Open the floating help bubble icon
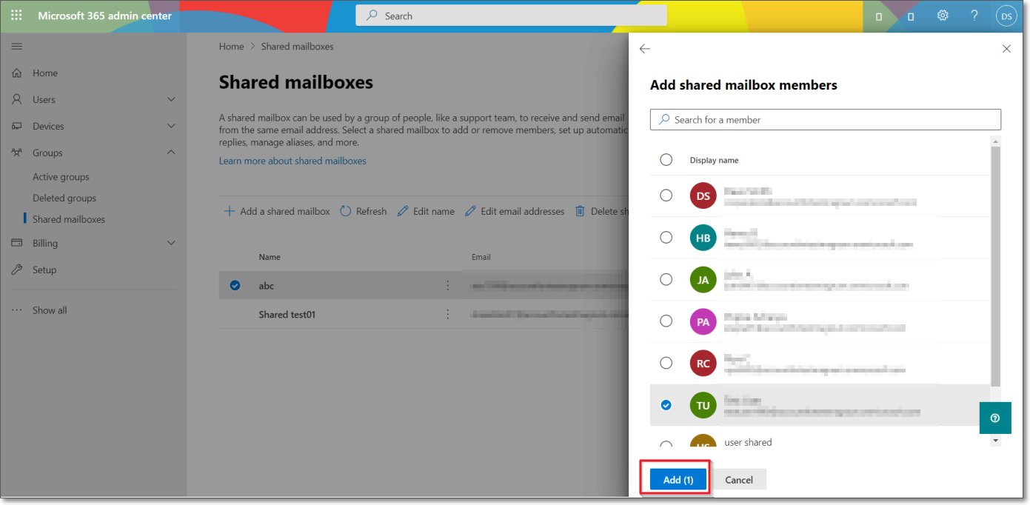1030x505 pixels. pos(995,418)
